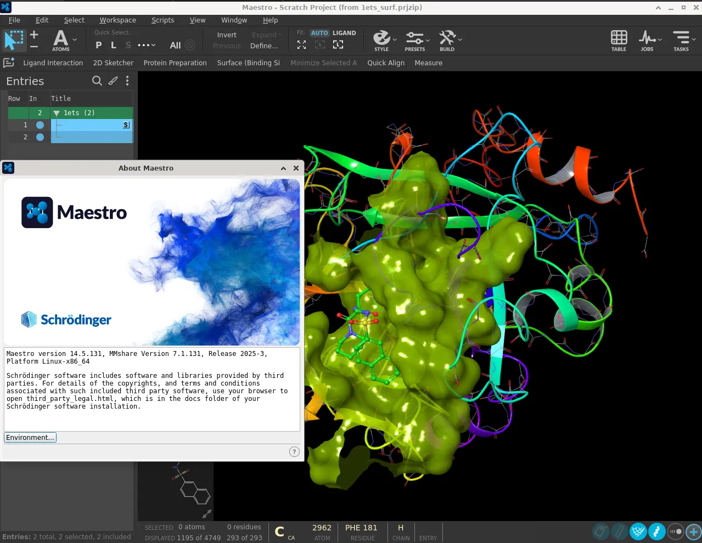Open the Edit menu

click(42, 20)
